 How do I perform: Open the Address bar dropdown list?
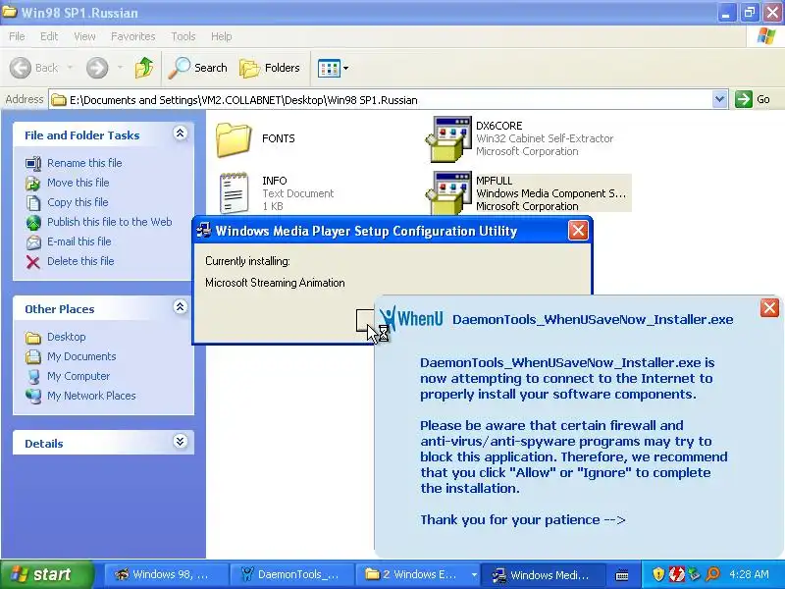point(719,99)
